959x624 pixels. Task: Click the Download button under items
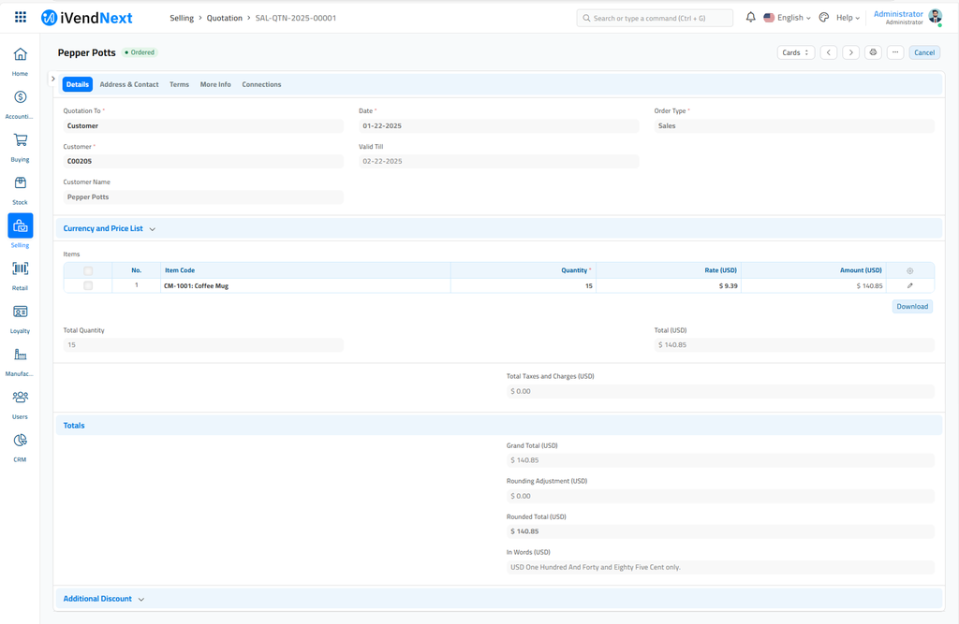click(x=911, y=307)
